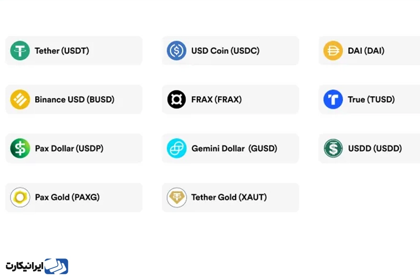Click the green Pax Dollar icon

pyautogui.click(x=20, y=148)
